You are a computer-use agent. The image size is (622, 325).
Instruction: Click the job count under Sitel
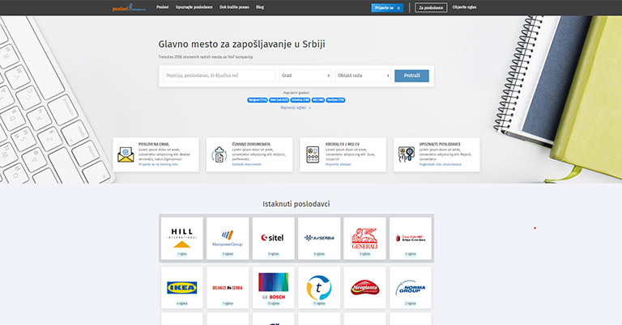(x=273, y=254)
